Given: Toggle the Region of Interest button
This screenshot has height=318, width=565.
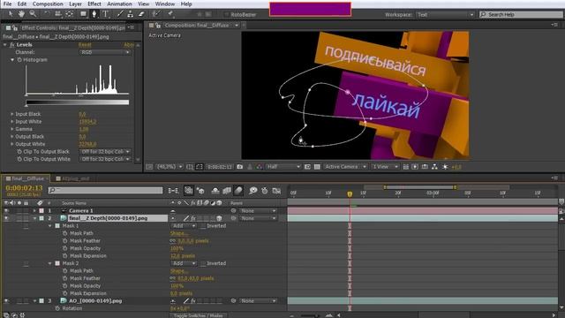Looking at the screenshot, I should (307, 167).
